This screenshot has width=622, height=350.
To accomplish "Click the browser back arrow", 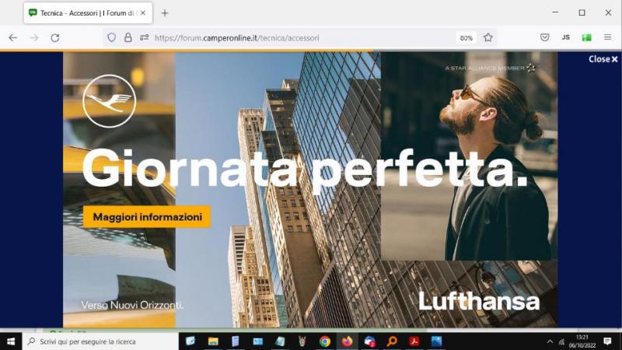I will [x=12, y=37].
